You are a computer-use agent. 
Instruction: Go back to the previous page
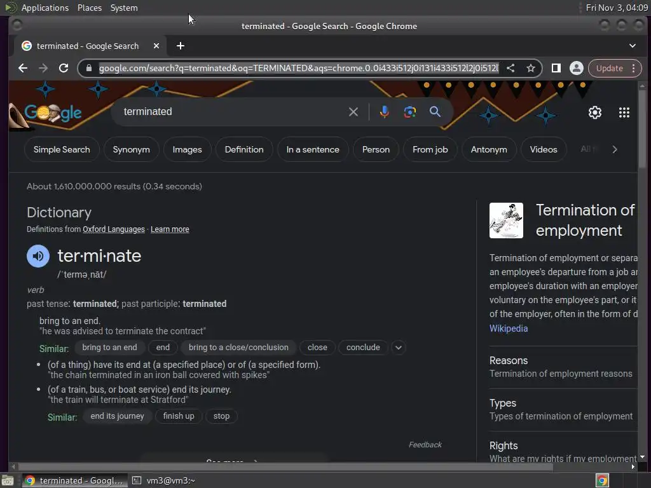coord(23,68)
